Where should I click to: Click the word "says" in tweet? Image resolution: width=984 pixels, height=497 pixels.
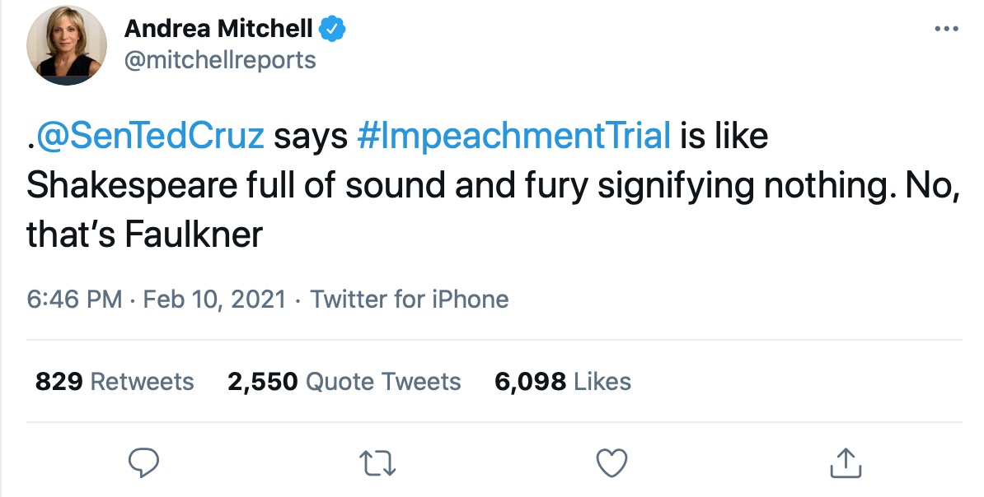click(x=311, y=137)
